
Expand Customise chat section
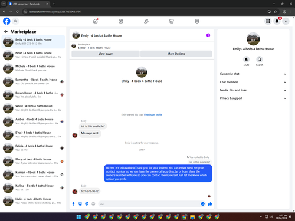[253, 74]
